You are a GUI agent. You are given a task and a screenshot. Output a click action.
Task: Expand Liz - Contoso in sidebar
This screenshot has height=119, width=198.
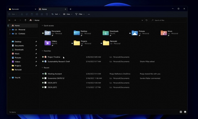(10, 34)
